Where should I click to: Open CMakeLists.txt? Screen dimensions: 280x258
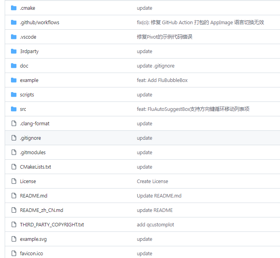tap(35, 167)
